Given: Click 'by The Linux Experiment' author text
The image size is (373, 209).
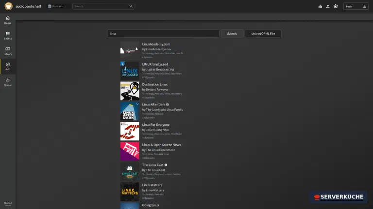Looking at the screenshot, I should (x=158, y=150).
